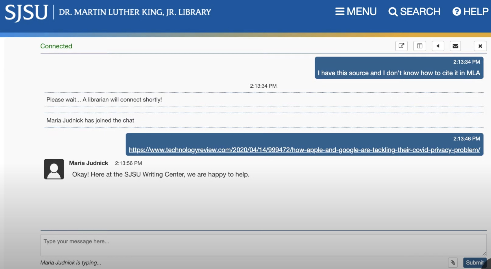Screen dimensions: 491x269
Task: Click the split column layout icon
Action: tap(420, 46)
